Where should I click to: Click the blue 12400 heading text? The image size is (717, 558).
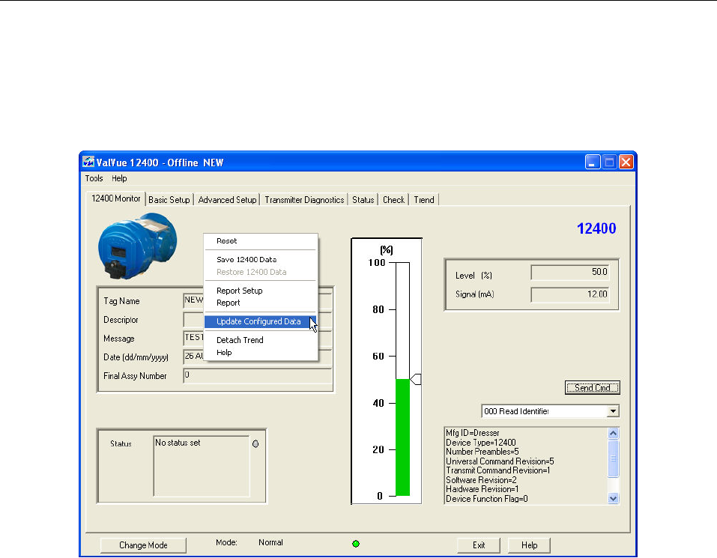(596, 228)
